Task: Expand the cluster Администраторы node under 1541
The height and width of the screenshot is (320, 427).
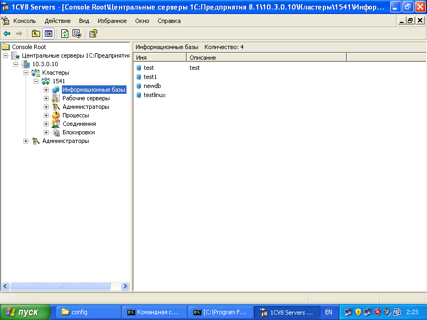Action: [x=46, y=107]
